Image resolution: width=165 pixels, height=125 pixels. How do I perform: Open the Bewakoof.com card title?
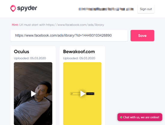(79, 52)
